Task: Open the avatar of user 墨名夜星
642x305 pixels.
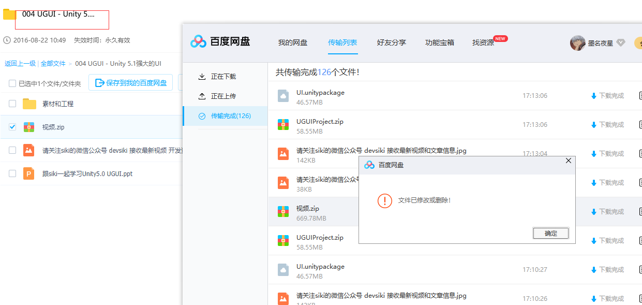Action: tap(577, 43)
